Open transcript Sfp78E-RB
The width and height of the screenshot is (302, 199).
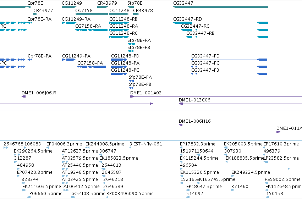point(139,47)
